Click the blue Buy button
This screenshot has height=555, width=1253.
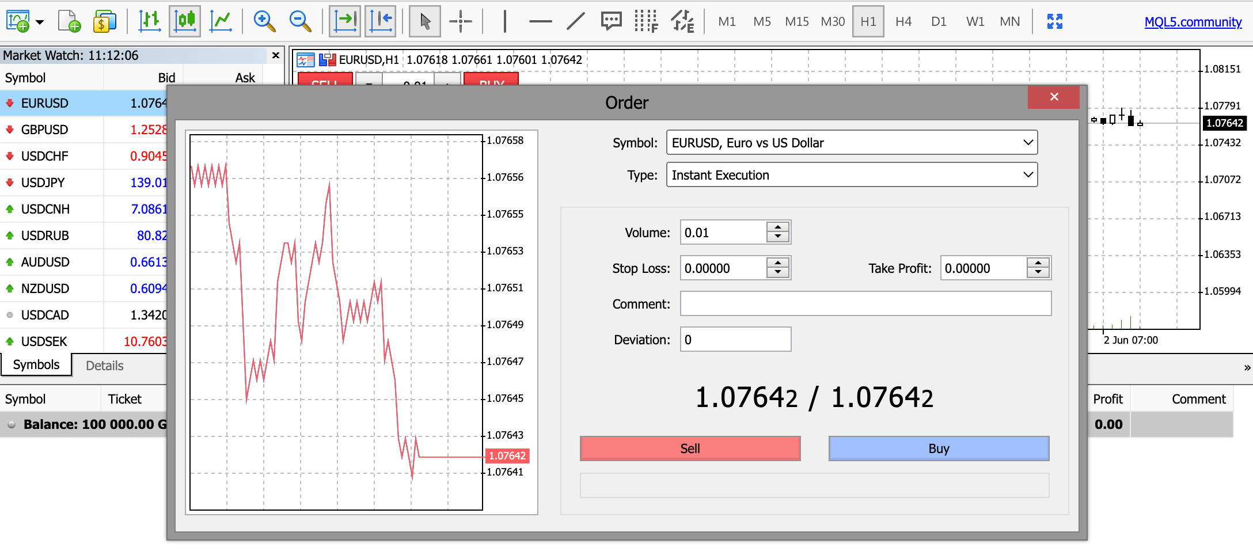click(939, 448)
